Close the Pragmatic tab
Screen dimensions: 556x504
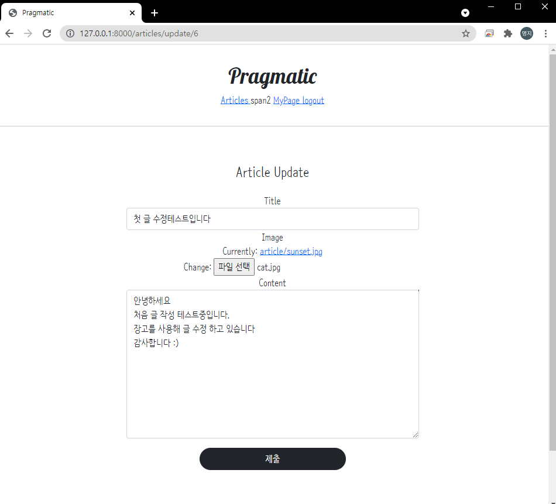tap(132, 13)
